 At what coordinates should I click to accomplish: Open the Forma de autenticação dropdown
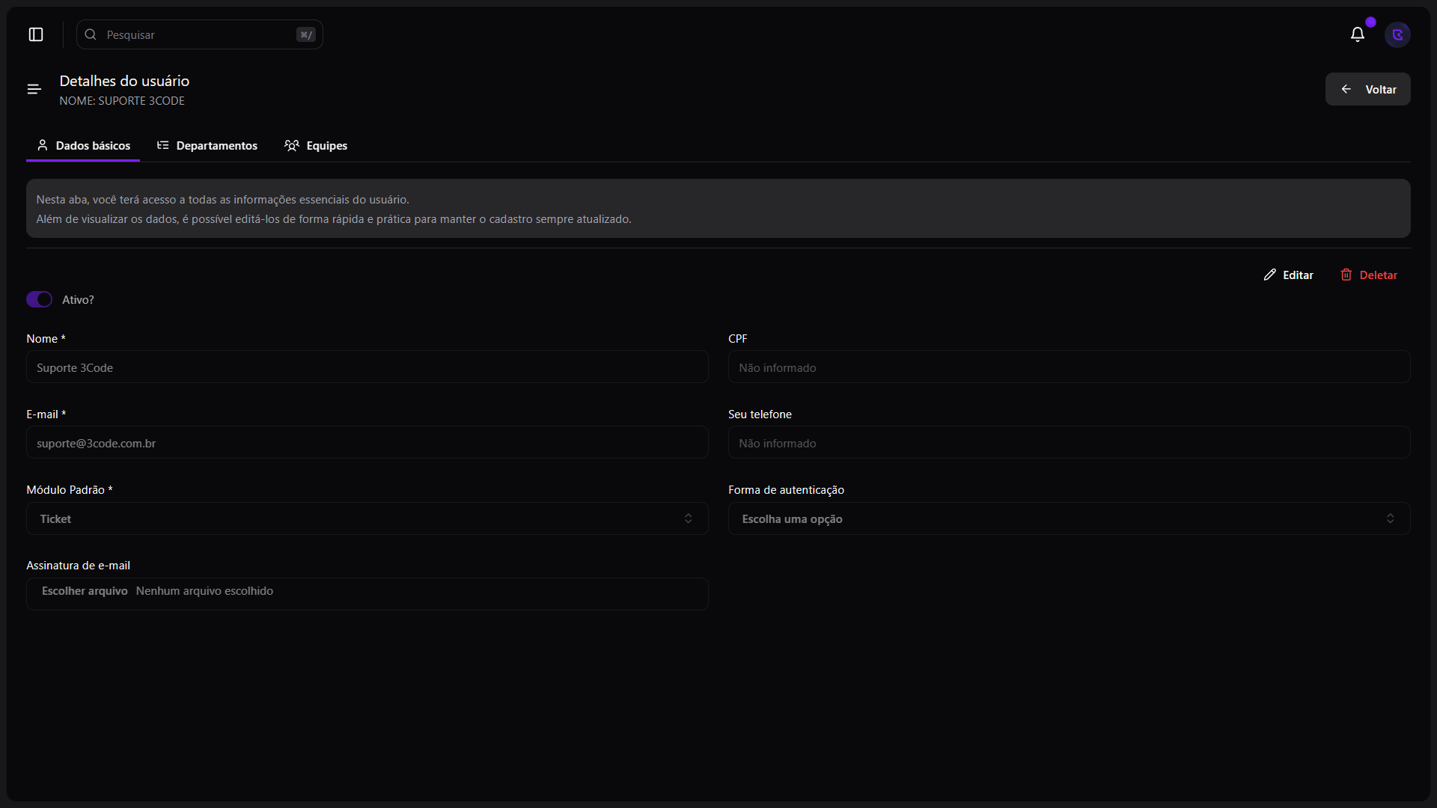click(x=1069, y=518)
